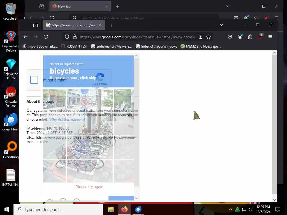Open the Firefox account icon in front window
Viewport: 287px width, 215px height.
click(240, 37)
